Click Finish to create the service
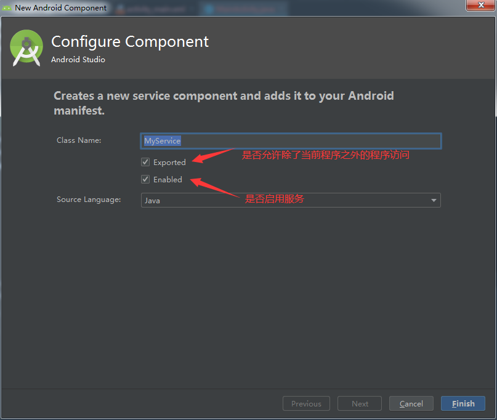The height and width of the screenshot is (420, 497). click(x=463, y=404)
